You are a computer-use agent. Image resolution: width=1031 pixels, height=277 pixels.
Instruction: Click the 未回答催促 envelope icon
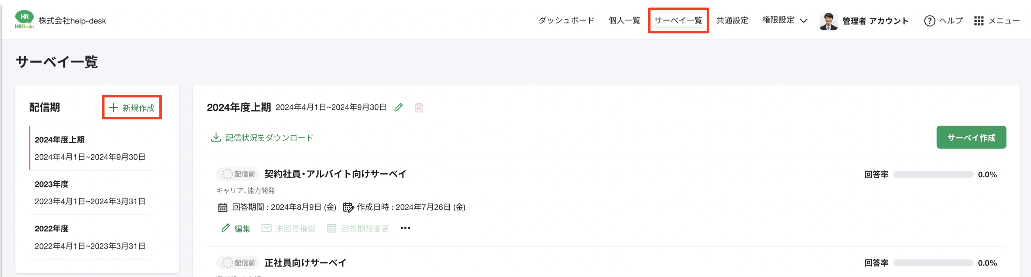point(266,228)
